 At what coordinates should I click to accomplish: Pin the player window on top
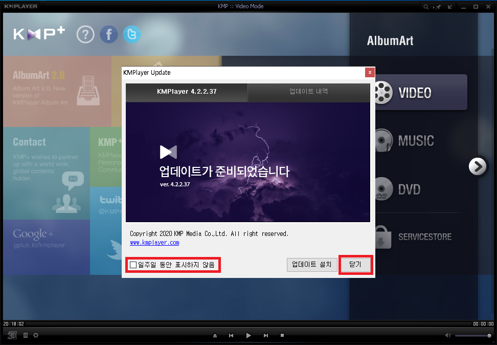tap(437, 7)
